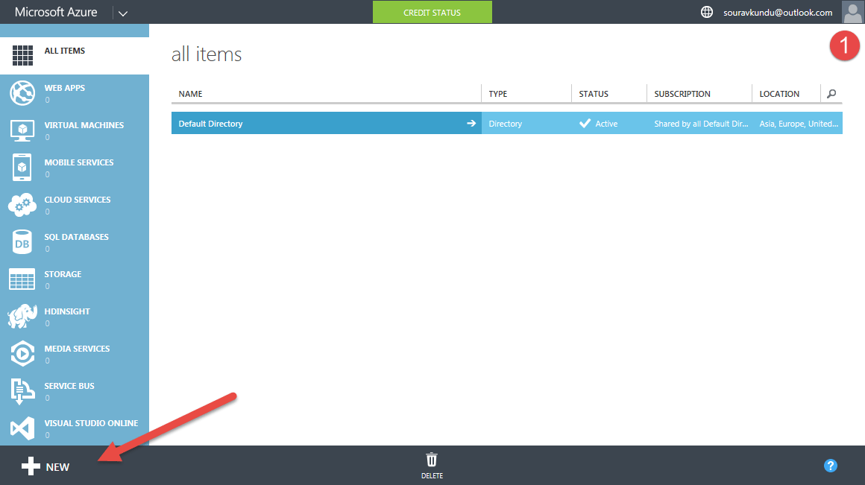This screenshot has height=485, width=865.
Task: Open the user avatar picture
Action: click(x=853, y=12)
